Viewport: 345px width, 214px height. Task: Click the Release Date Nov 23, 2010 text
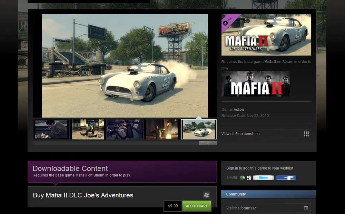point(245,115)
